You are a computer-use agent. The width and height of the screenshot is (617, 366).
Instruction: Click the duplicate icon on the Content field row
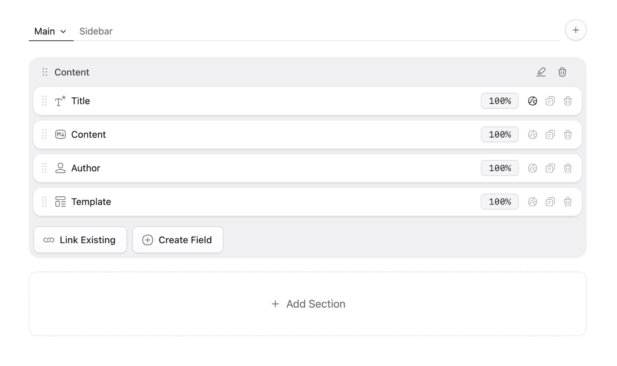(550, 135)
